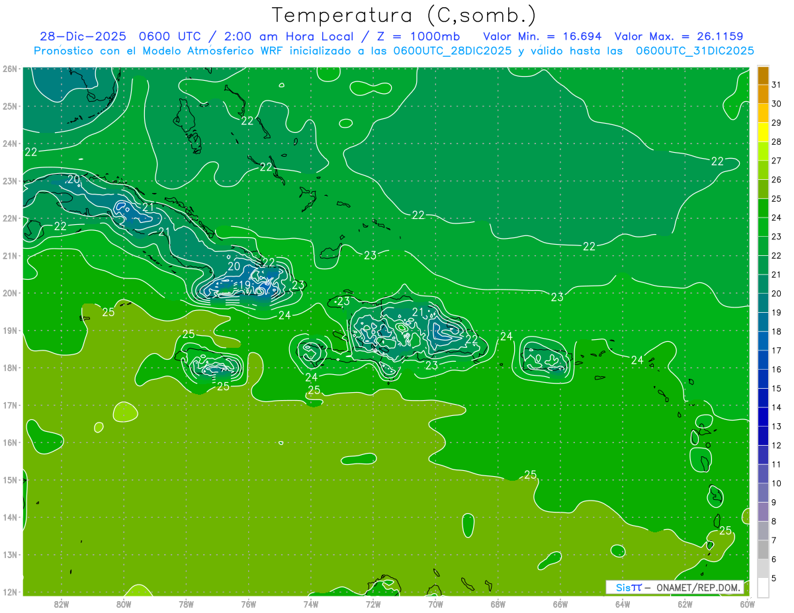Click the '76W' longitude axis label
This screenshot has width=794, height=613.
(249, 604)
